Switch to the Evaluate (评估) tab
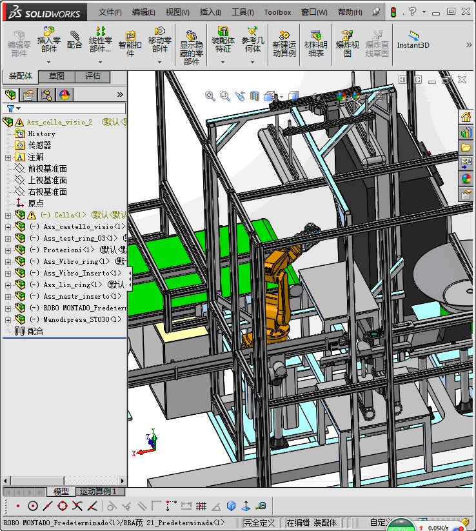This screenshot has width=476, height=531. click(93, 76)
